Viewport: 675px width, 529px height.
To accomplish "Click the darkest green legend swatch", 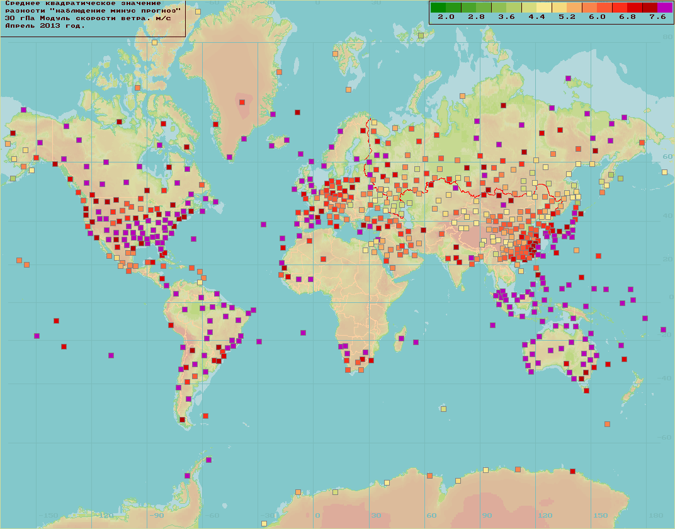I will [x=438, y=8].
